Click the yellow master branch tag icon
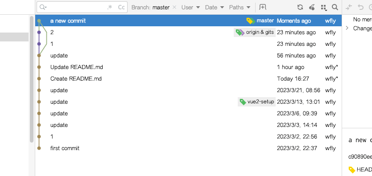The width and height of the screenshot is (372, 176). (251, 21)
